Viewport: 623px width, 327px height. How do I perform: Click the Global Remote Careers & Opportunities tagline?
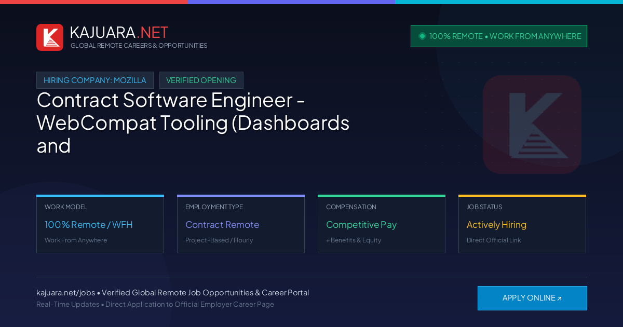pos(139,46)
